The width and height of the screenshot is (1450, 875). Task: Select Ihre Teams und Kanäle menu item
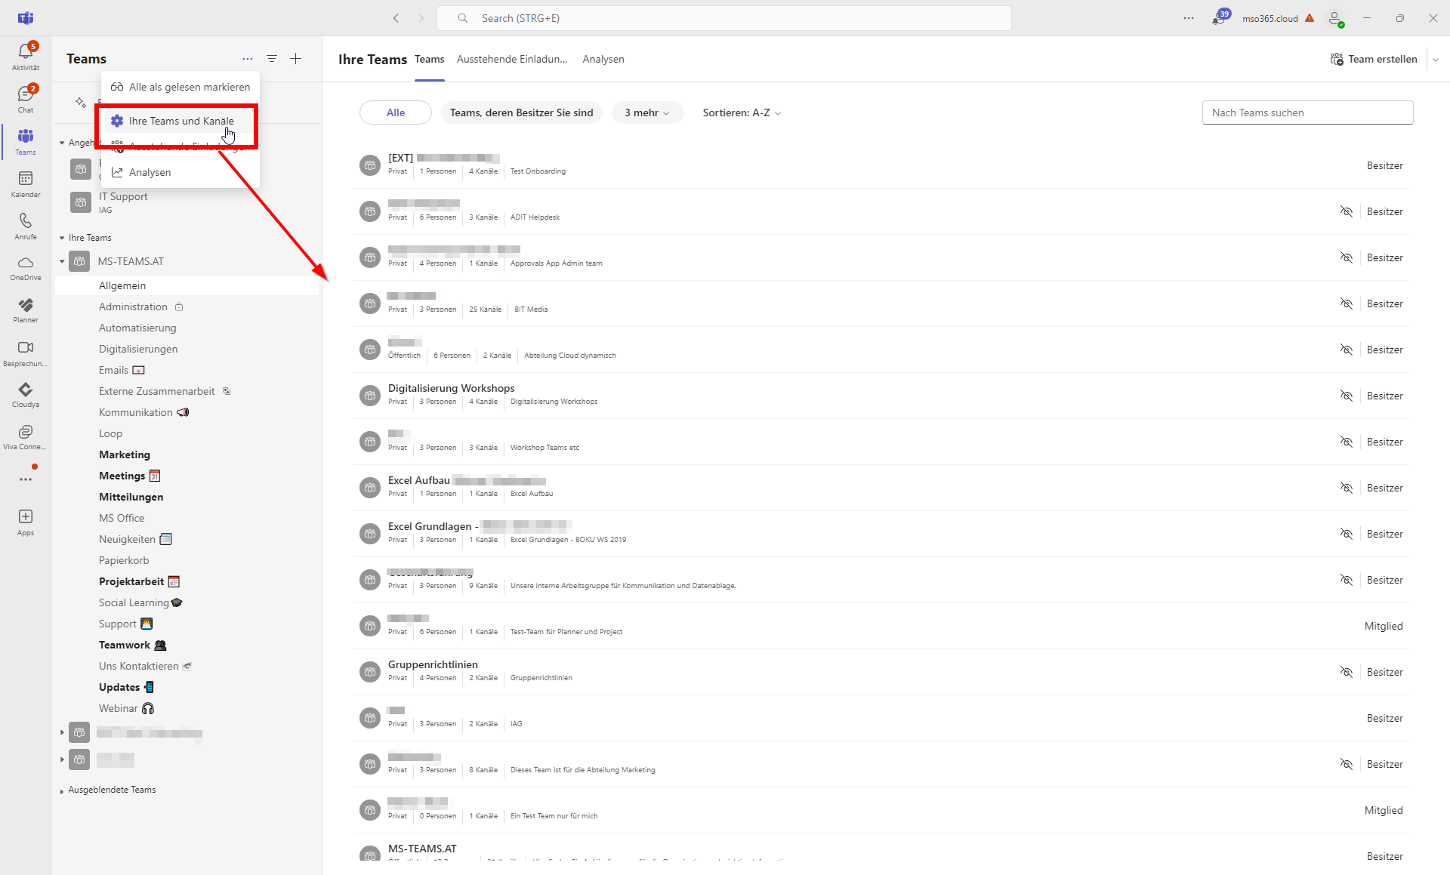[180, 121]
